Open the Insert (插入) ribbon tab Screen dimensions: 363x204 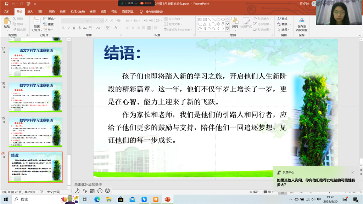point(30,11)
